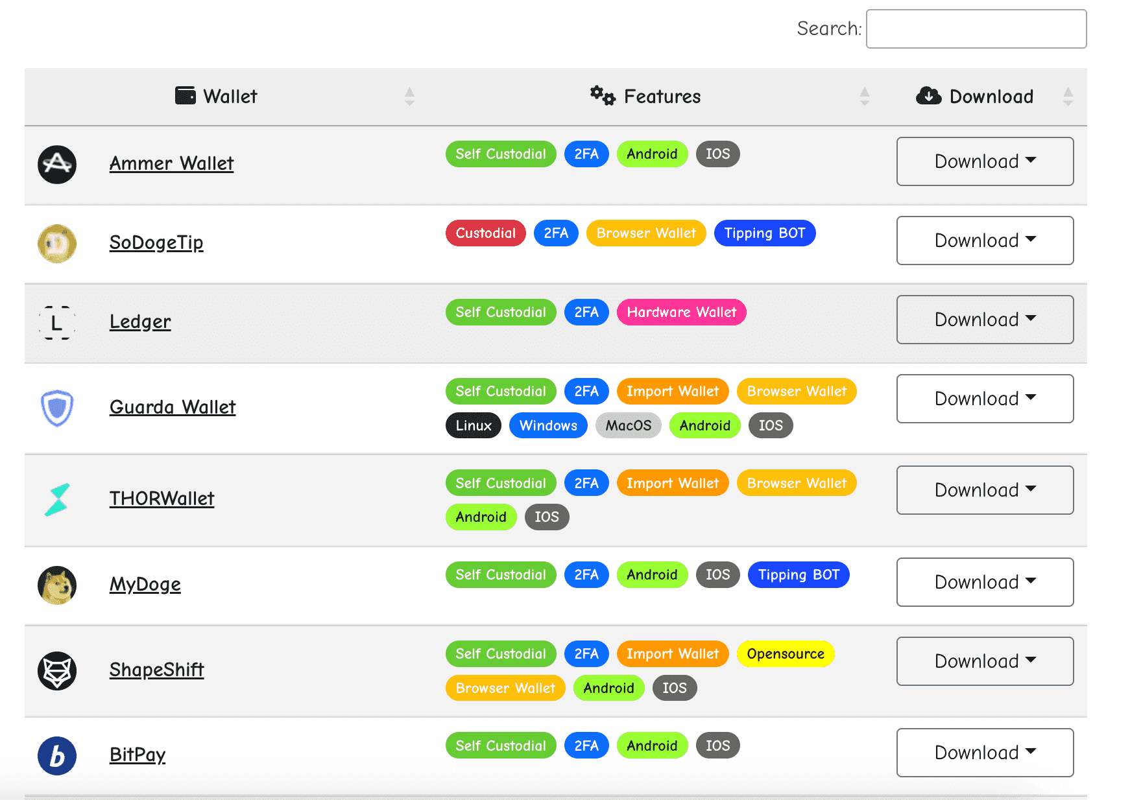Open the Guarda Wallet link
The width and height of the screenshot is (1130, 800).
[173, 407]
